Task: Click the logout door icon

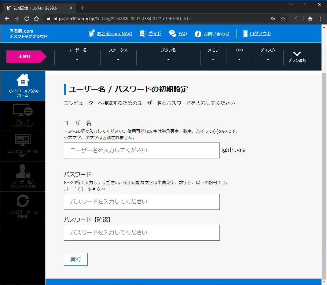Action: click(x=245, y=34)
